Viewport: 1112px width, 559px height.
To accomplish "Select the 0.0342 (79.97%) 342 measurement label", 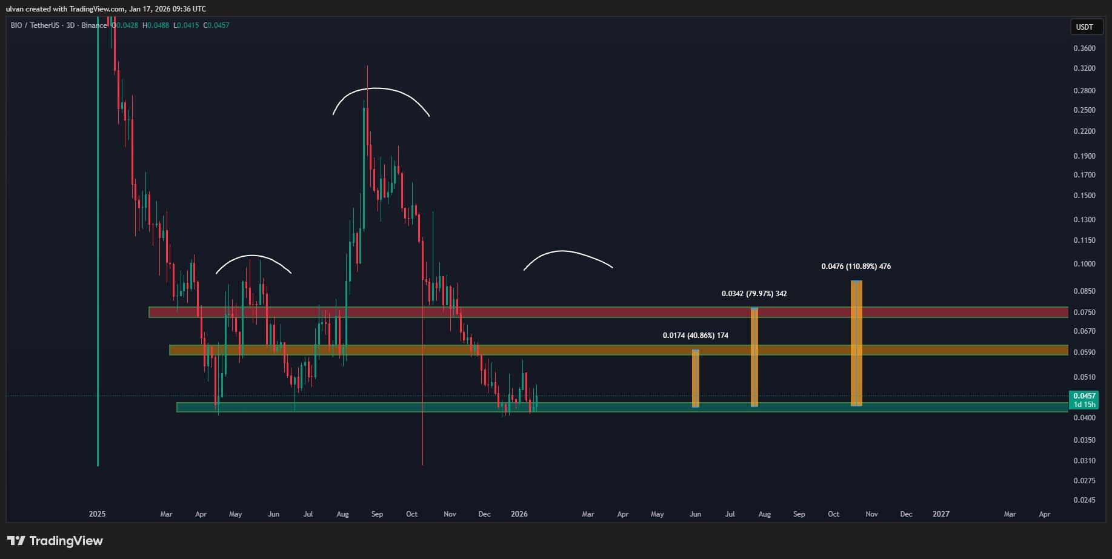I will pos(754,294).
